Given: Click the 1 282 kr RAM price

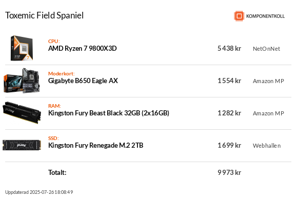Looking at the screenshot, I should tap(229, 113).
